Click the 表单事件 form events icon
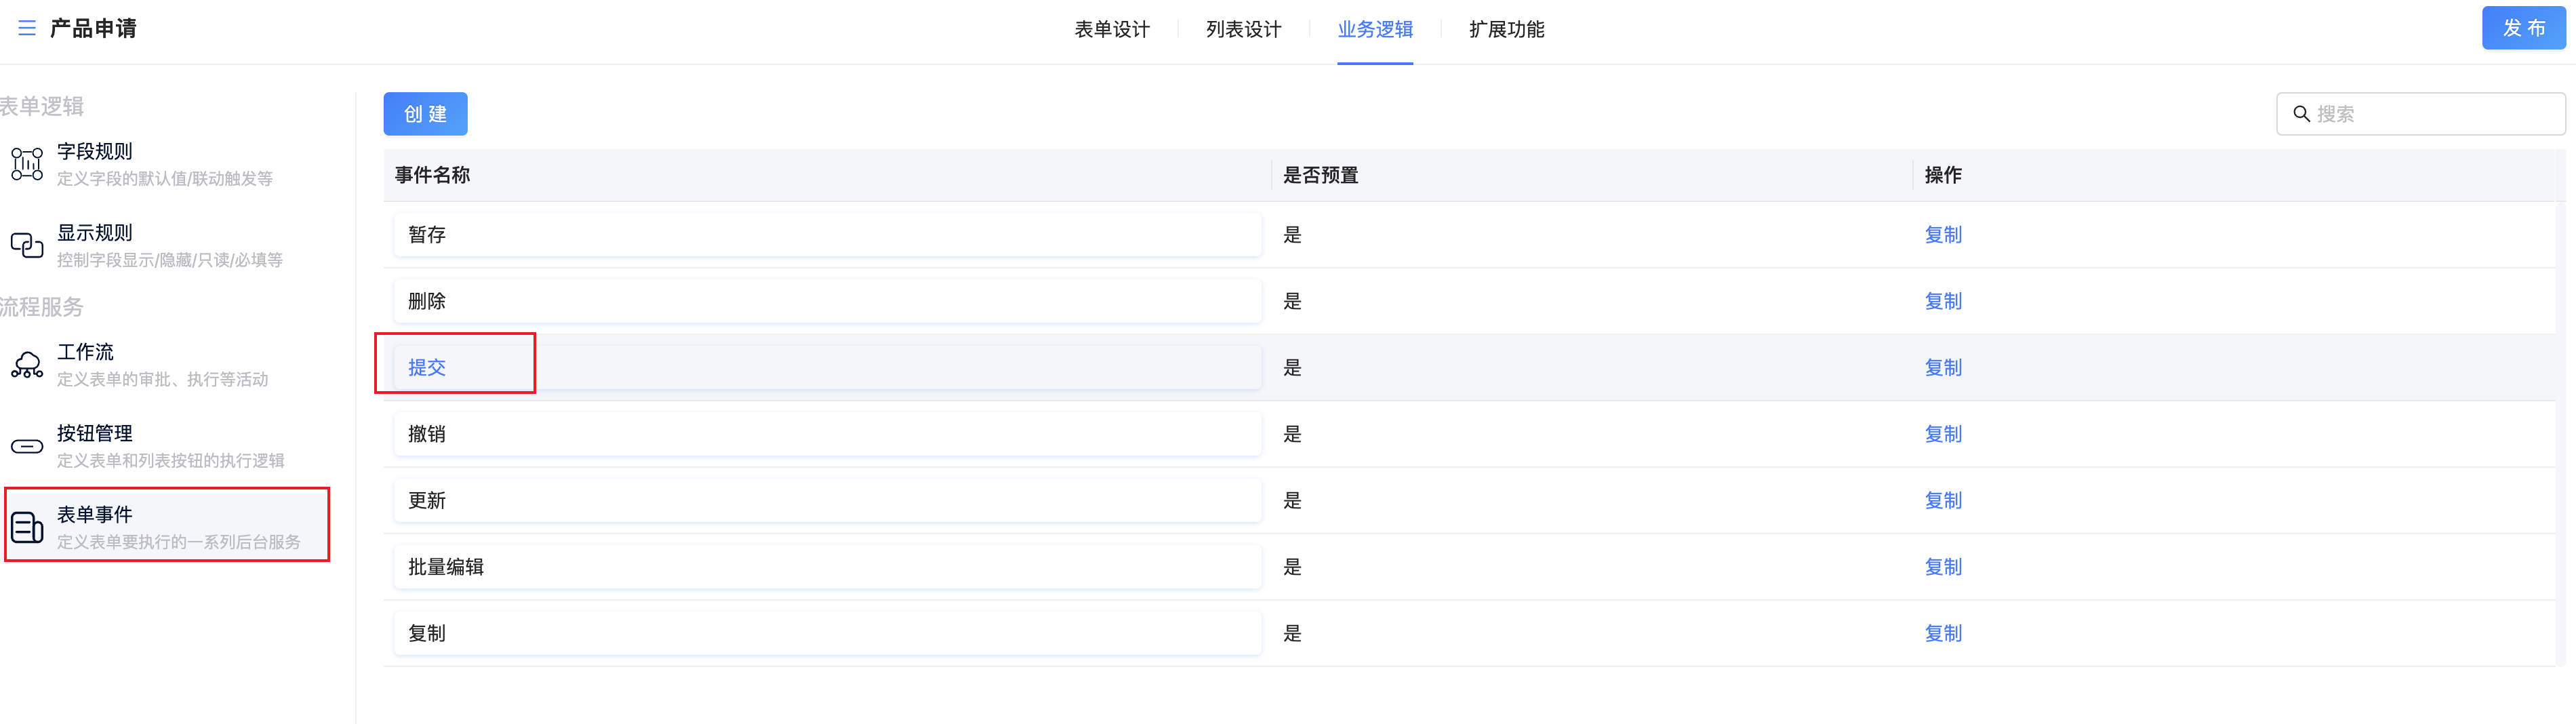The image size is (2576, 724). pos(27,527)
